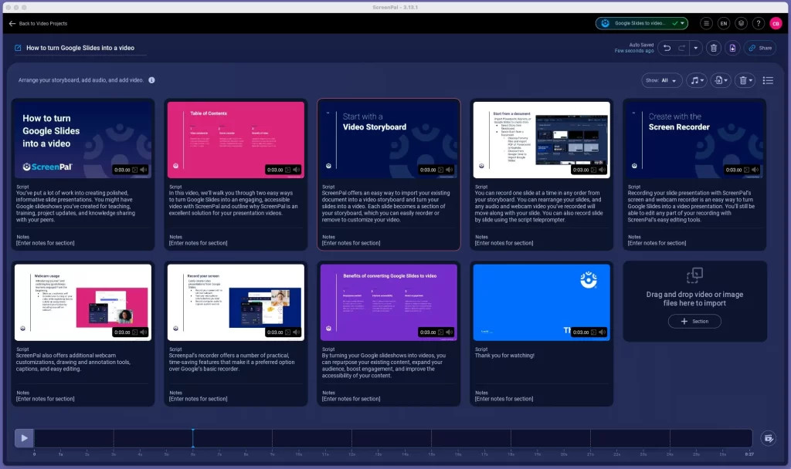Toggle audio on the Webcam usage slide
Image resolution: width=791 pixels, height=469 pixels.
click(144, 332)
